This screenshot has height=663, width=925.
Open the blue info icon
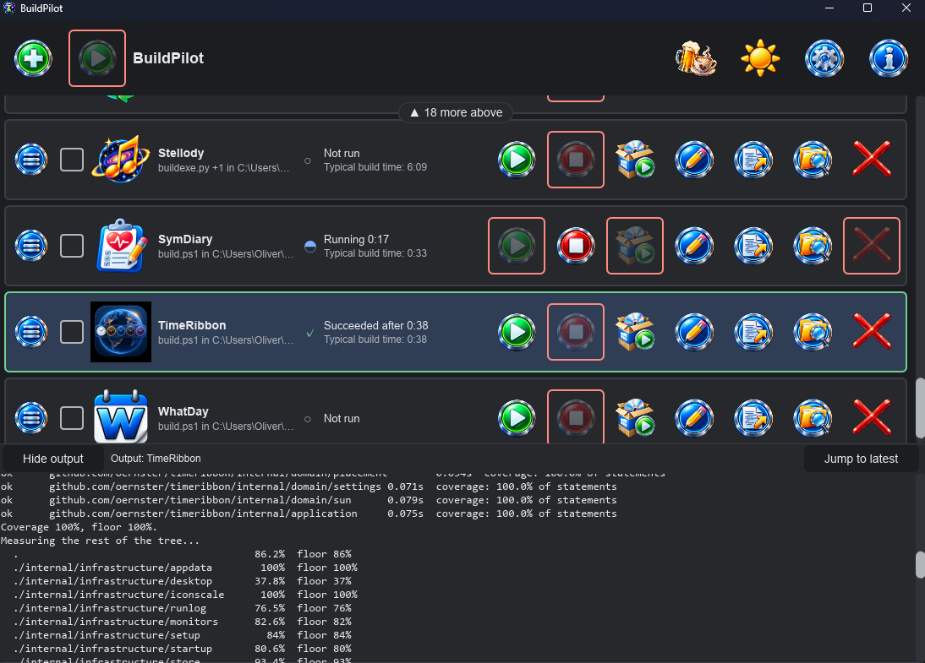(889, 58)
